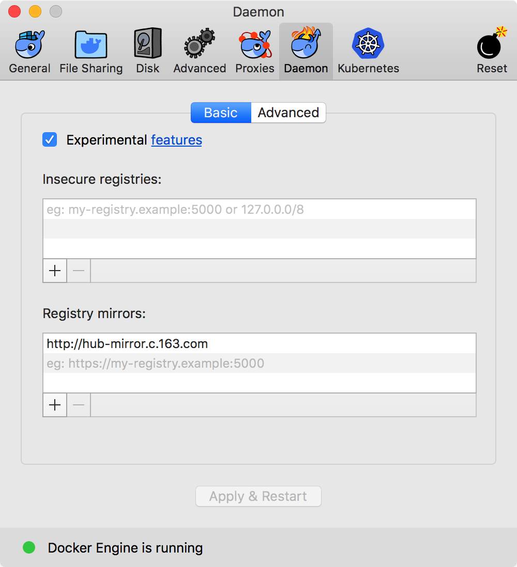Click the 'Docker Engine is running' status text
This screenshot has width=517, height=567.
click(x=125, y=548)
